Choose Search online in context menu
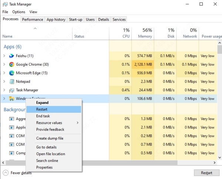Image resolution: width=222 pixels, height=179 pixels. tap(54, 161)
